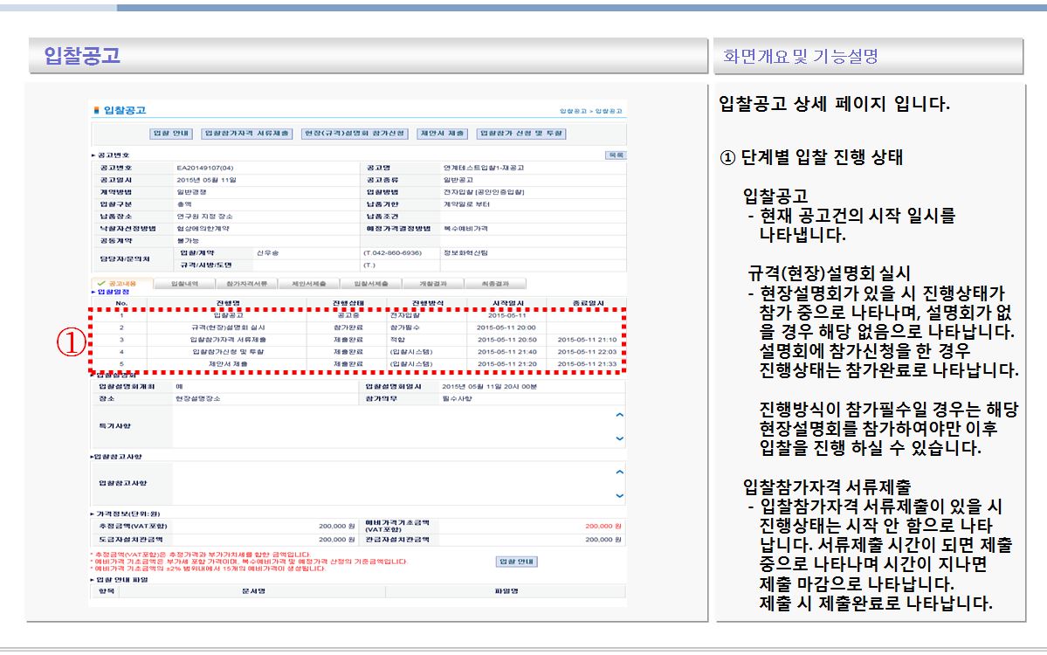
Task: Click the 복수예비가격 value
Action: pyautogui.click(x=465, y=228)
